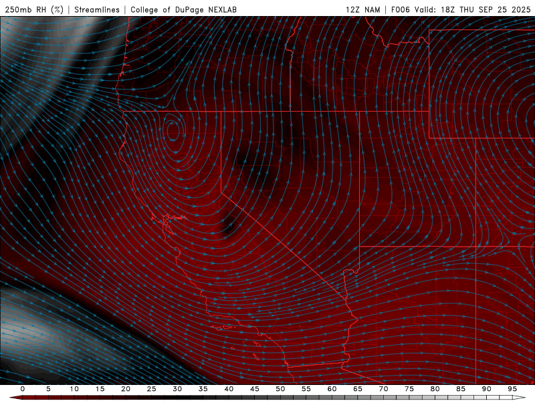Click the colorbar label "80"

pyautogui.click(x=435, y=389)
